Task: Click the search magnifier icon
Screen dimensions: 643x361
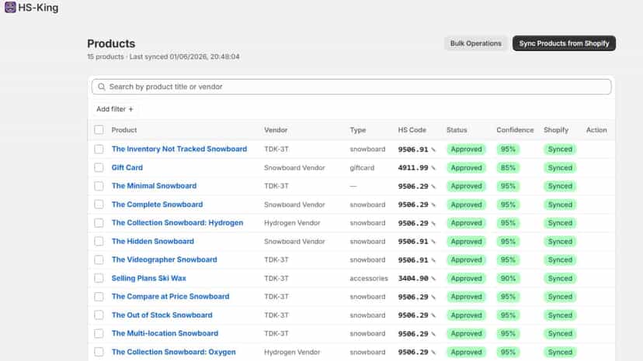Action: click(x=101, y=87)
